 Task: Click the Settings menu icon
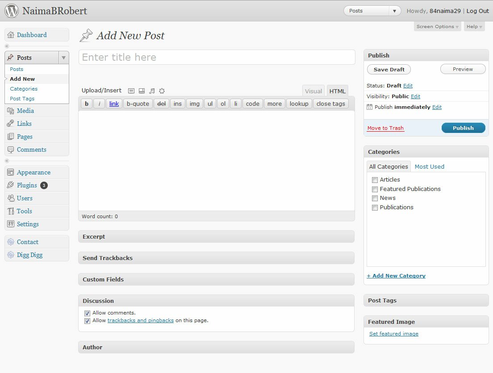click(11, 224)
